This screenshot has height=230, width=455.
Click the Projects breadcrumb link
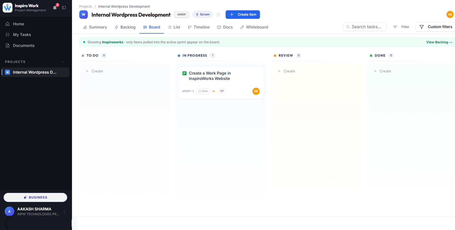click(x=86, y=6)
